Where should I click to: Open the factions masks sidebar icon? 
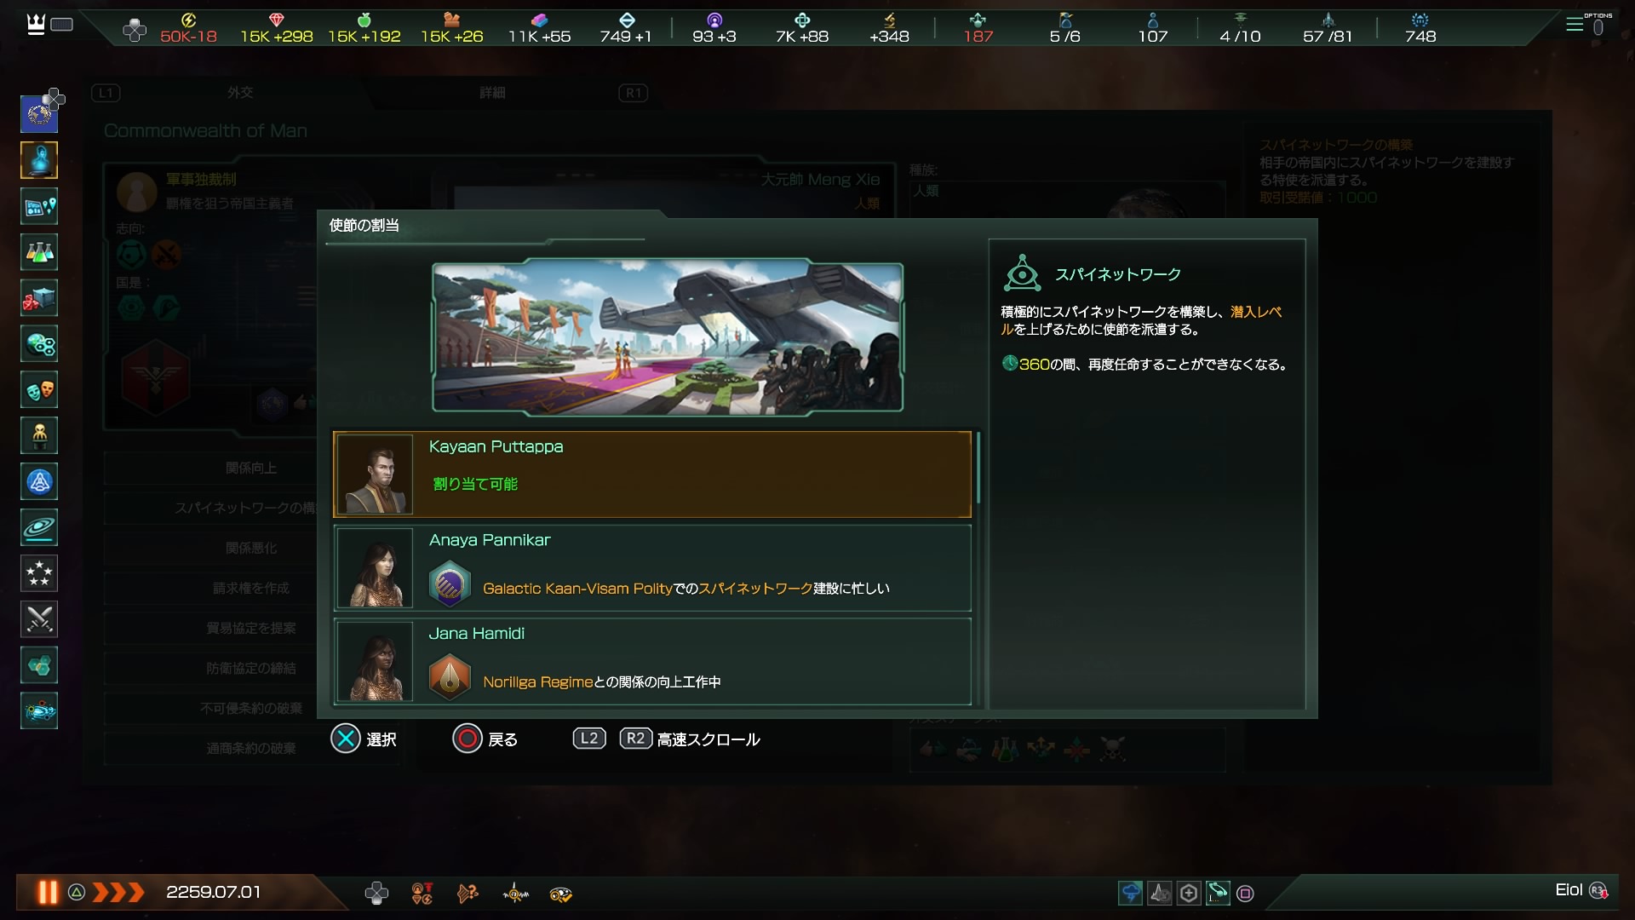[39, 390]
